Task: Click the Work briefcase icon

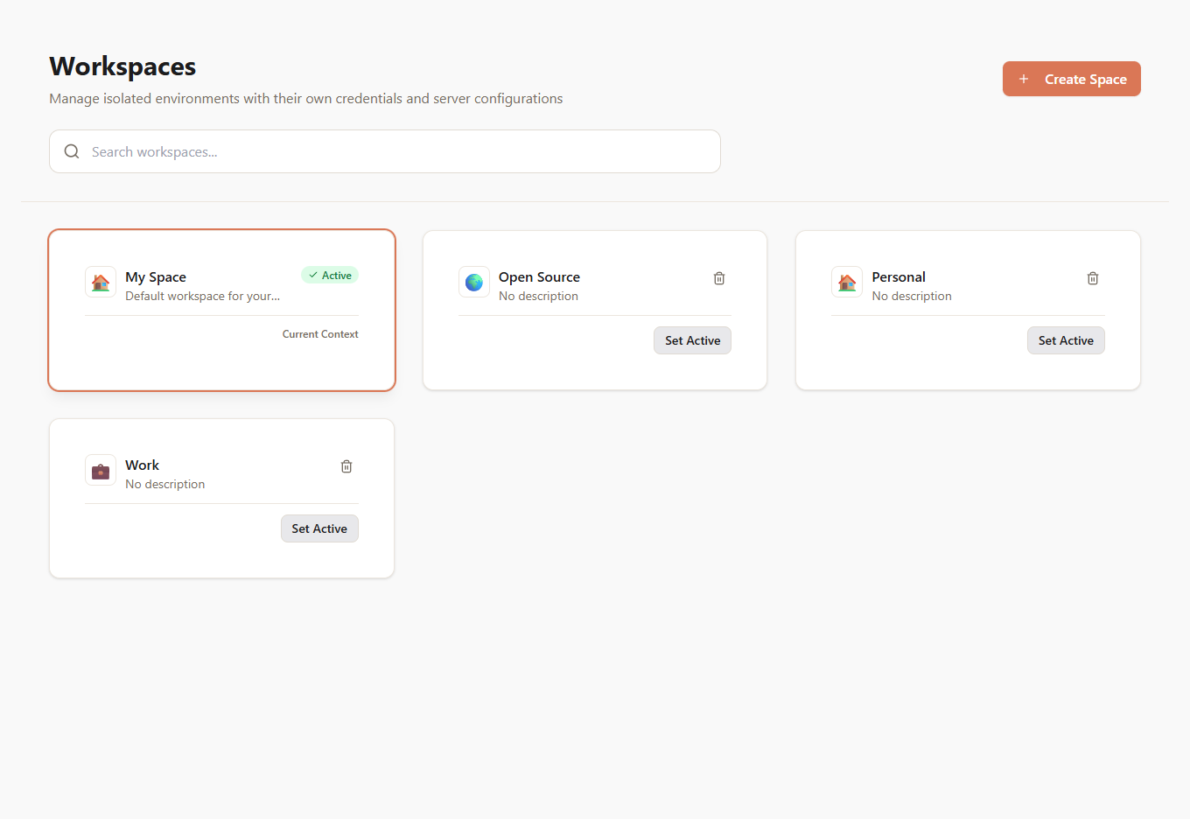Action: (x=100, y=470)
